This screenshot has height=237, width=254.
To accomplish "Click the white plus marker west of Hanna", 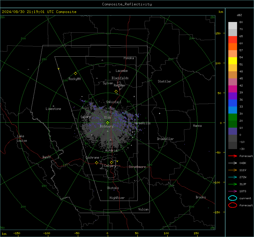I will pos(159,113).
